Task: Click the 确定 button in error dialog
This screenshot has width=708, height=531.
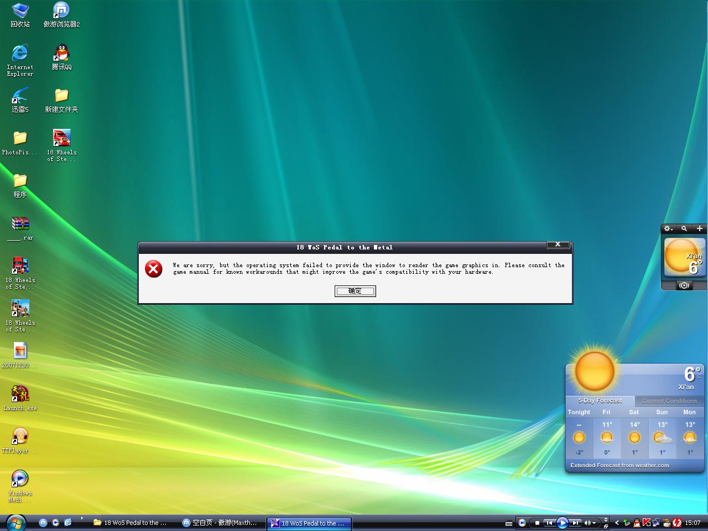Action: (x=355, y=291)
